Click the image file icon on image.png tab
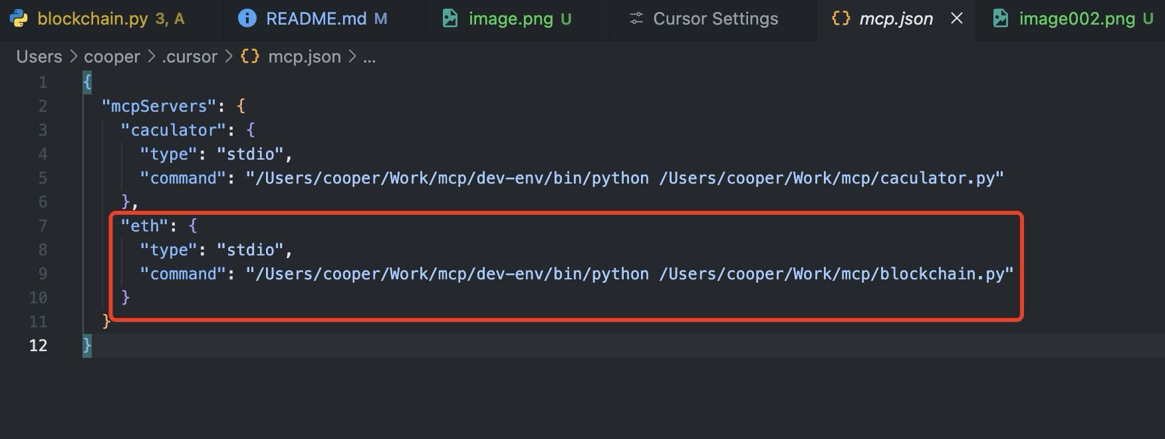The width and height of the screenshot is (1165, 439). point(450,19)
